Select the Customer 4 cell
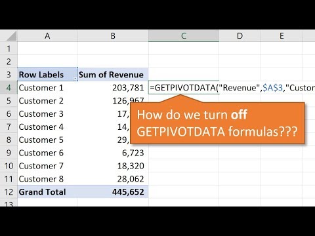Viewport: 315px width, 236px height. tap(47, 127)
